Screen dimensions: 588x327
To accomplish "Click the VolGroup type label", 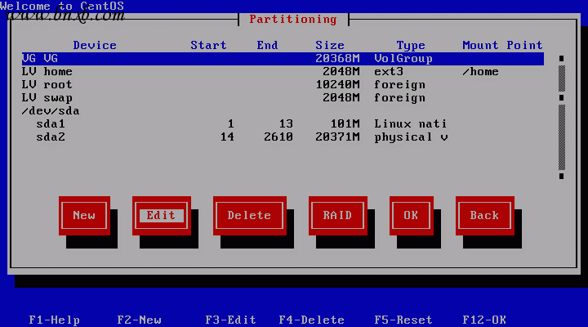I will pos(403,59).
